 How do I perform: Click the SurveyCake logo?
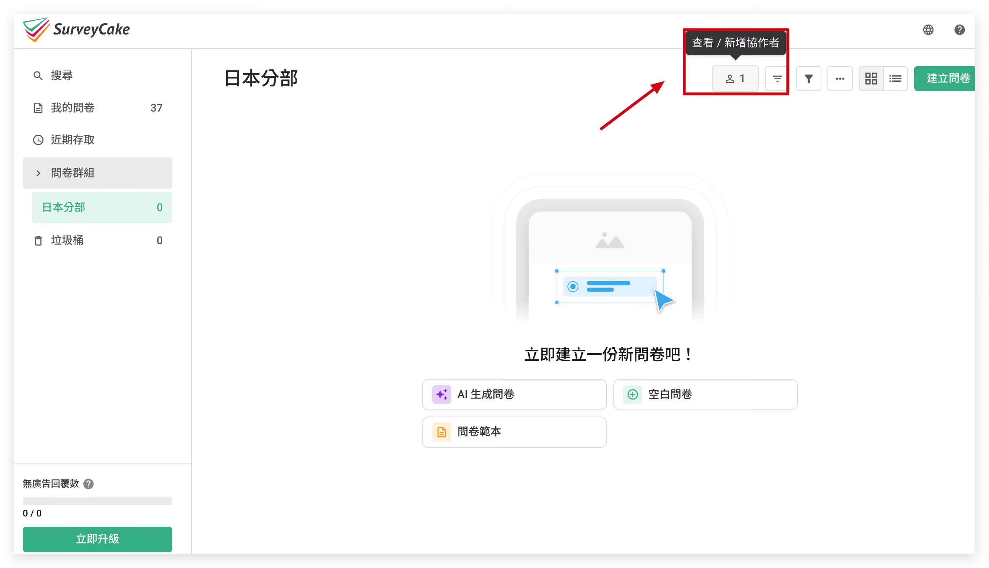[76, 30]
